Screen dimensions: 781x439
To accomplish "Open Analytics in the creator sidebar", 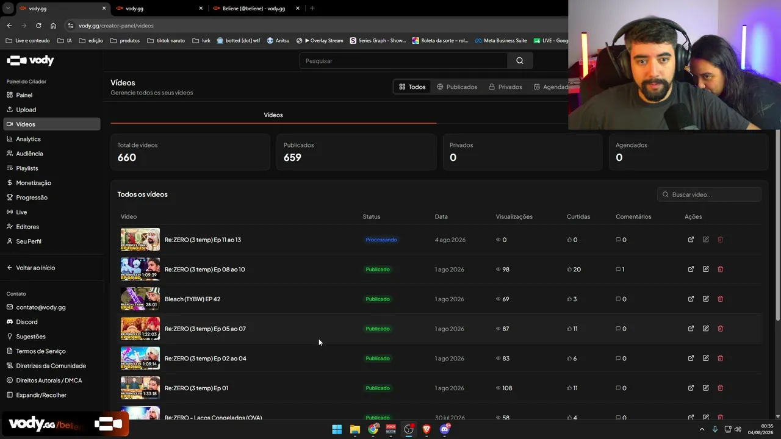I will [52, 139].
